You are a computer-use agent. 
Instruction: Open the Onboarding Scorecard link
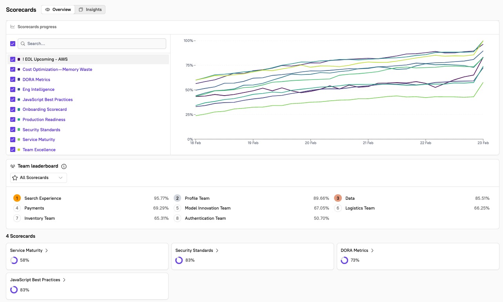(x=45, y=110)
